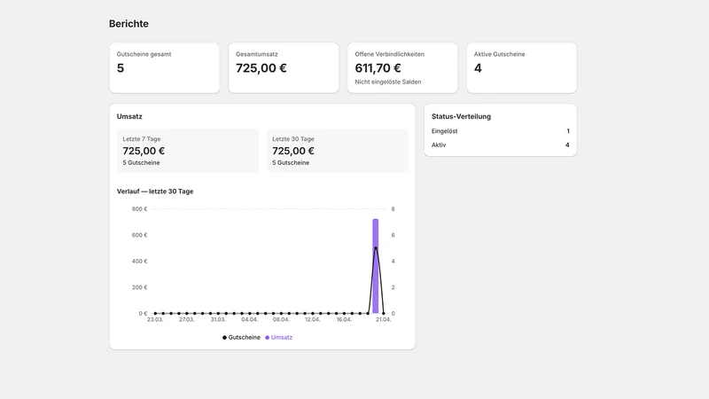Viewport: 709px width, 399px height.
Task: Click the 0 € axis label
Action: coord(143,314)
